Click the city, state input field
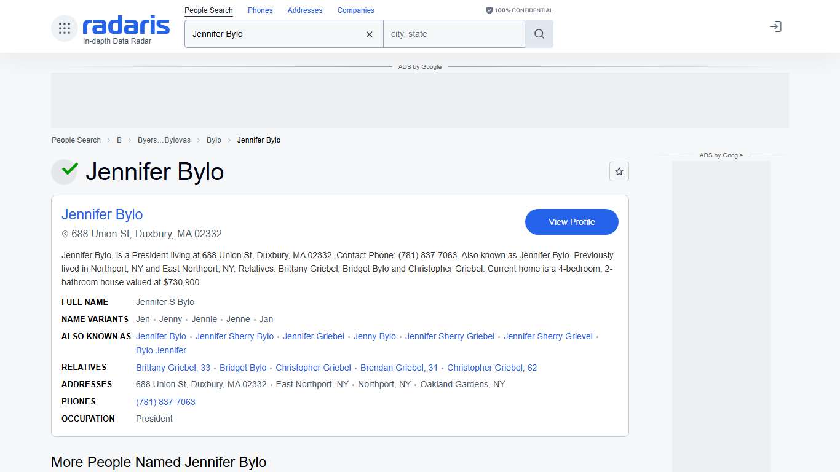Viewport: 840px width, 472px height. tap(454, 34)
